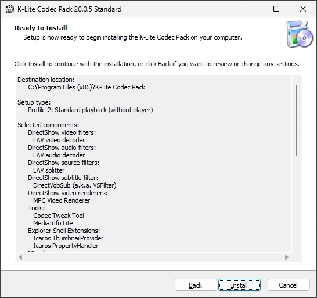Click the horizontal scrollbar right arrow

[286, 257]
